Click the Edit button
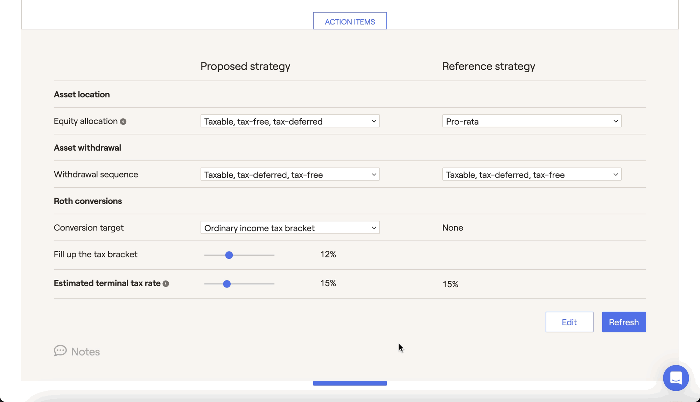Viewport: 700px width, 402px height. pos(569,322)
